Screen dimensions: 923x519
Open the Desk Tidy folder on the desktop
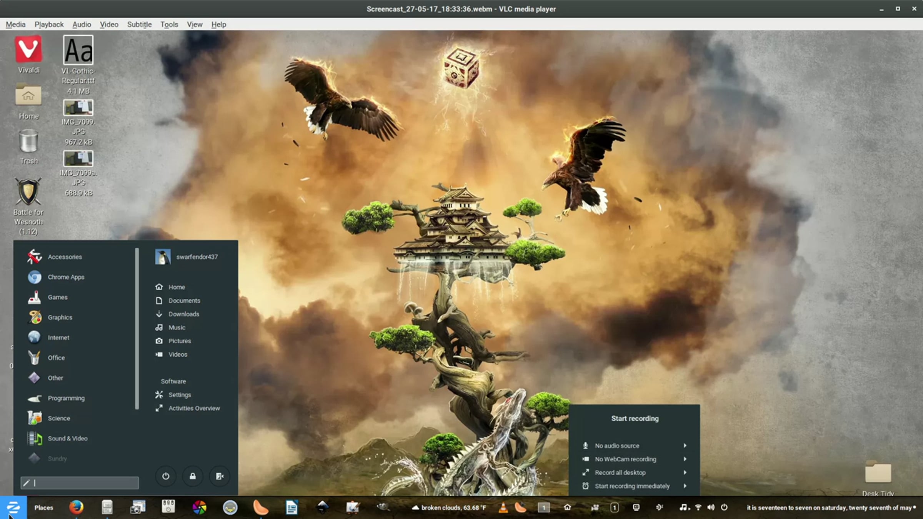pyautogui.click(x=878, y=472)
